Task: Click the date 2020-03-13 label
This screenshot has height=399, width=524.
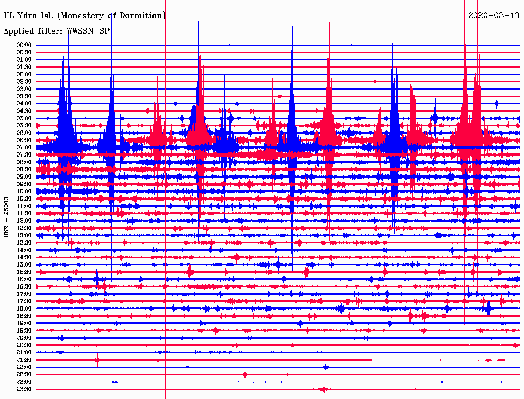Action: (x=494, y=15)
